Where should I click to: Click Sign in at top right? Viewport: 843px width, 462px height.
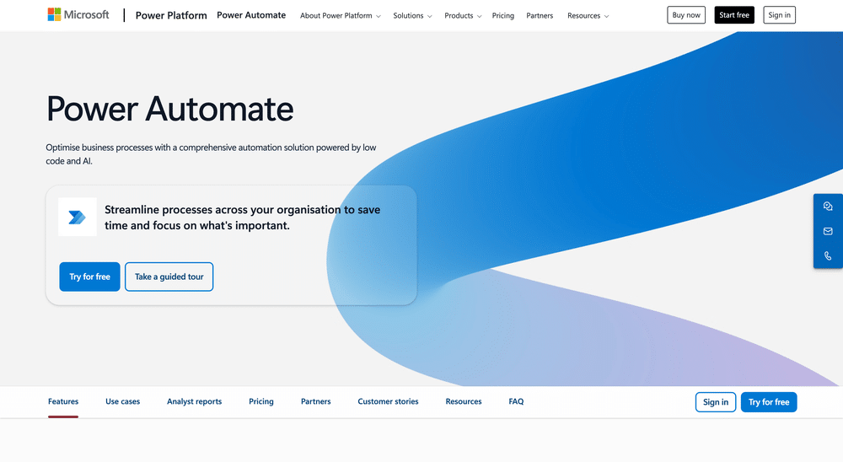(779, 15)
